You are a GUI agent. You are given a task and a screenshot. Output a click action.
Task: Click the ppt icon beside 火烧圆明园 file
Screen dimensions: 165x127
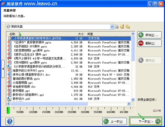(x=9, y=82)
